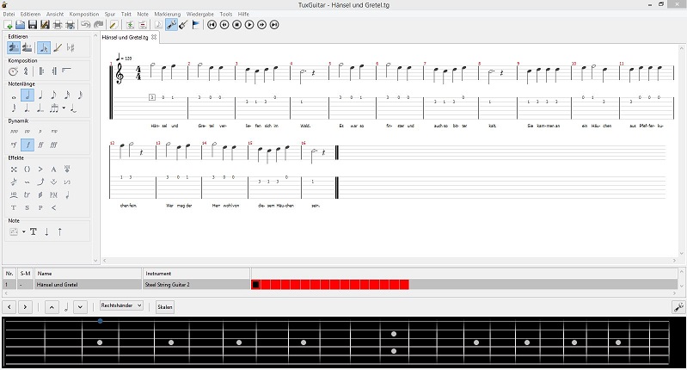Stop playback
This screenshot has width=687, height=370.
(x=237, y=25)
